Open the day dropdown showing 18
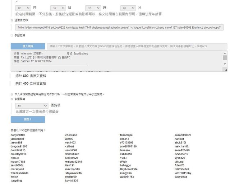The height and width of the screenshot is (185, 230). coord(57,8)
